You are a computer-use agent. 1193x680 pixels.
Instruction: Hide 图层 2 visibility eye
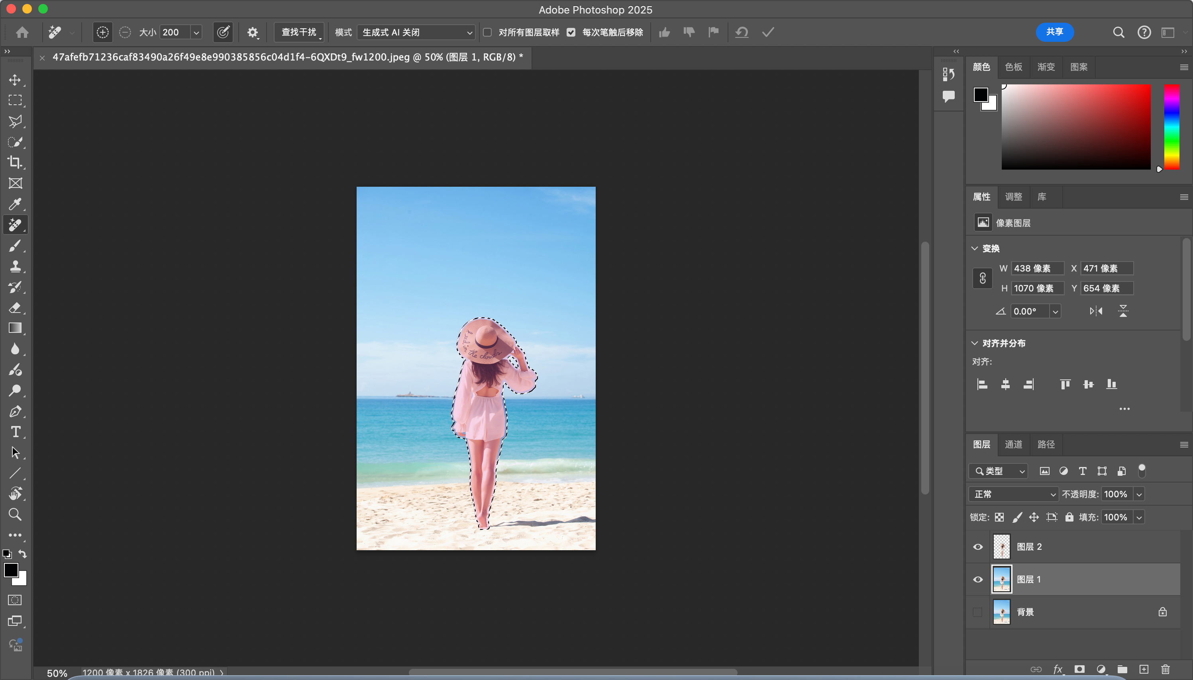coord(977,547)
